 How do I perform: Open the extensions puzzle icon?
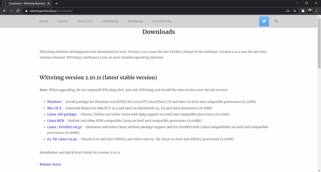(x=303, y=11)
